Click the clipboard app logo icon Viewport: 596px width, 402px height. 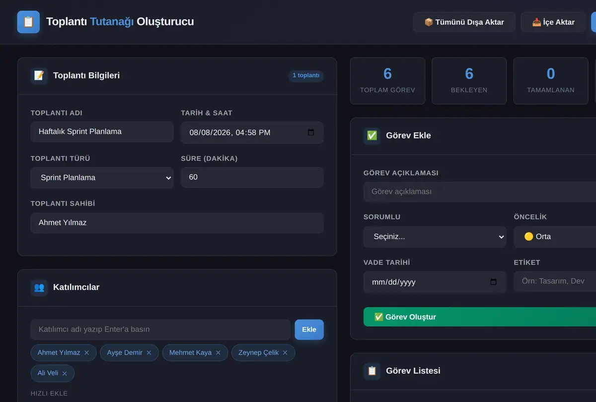pyautogui.click(x=28, y=22)
